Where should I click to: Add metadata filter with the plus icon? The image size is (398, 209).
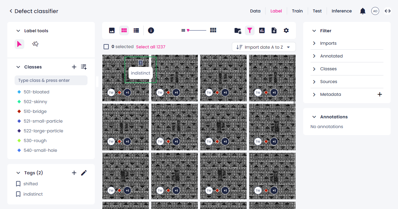pos(380,94)
